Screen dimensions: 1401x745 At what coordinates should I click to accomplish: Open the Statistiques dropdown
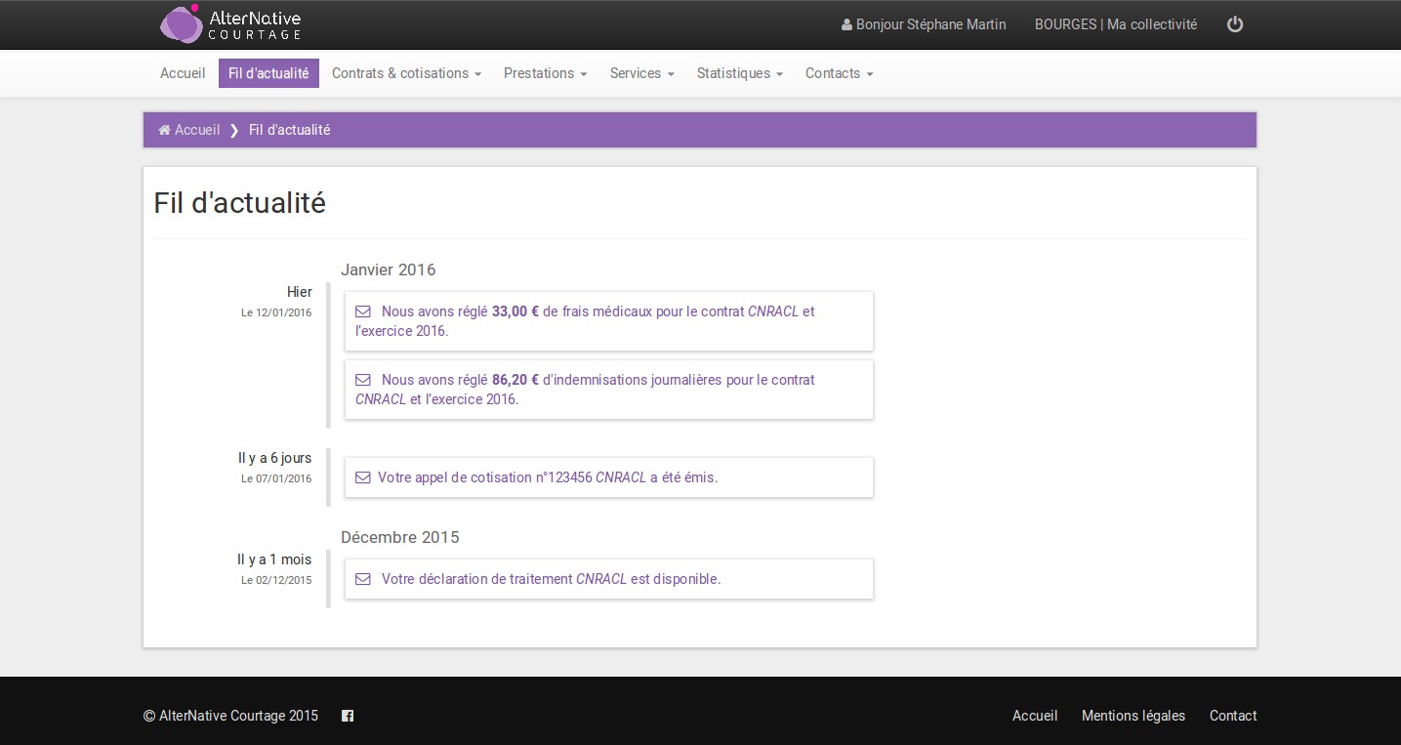[739, 73]
